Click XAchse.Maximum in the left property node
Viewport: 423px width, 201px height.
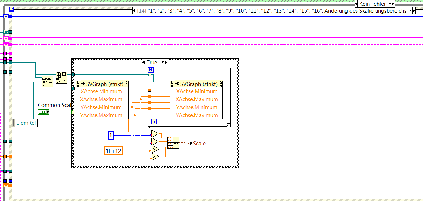click(102, 99)
